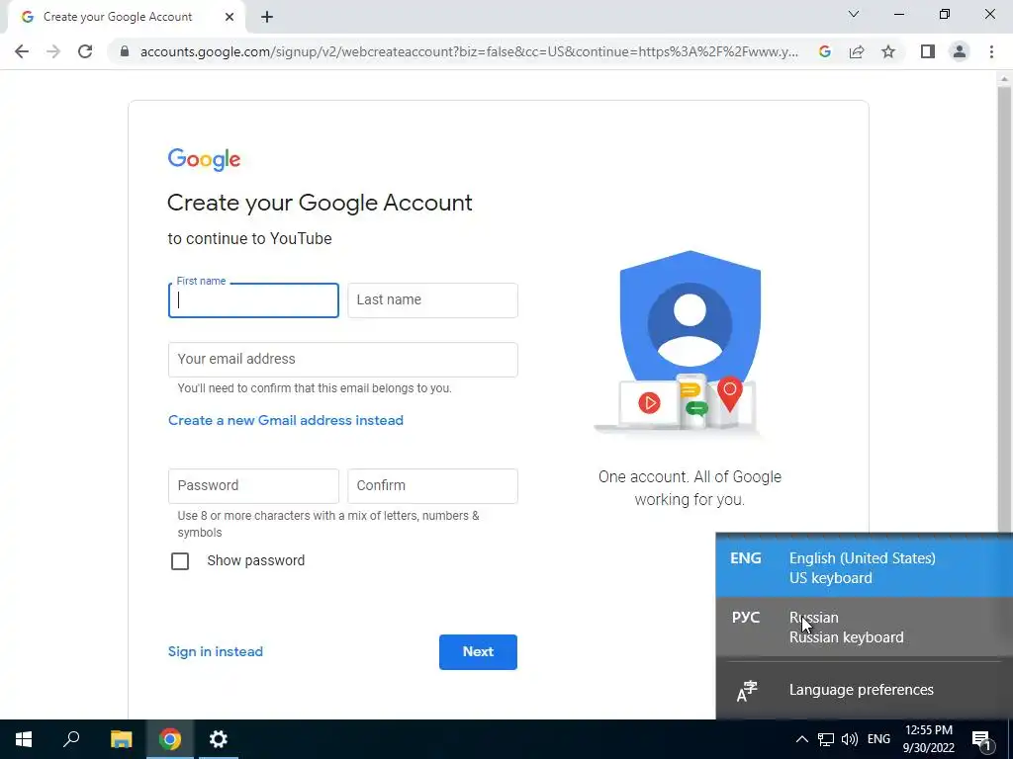1013x759 pixels.
Task: Click the network icon in tray
Action: (x=826, y=739)
